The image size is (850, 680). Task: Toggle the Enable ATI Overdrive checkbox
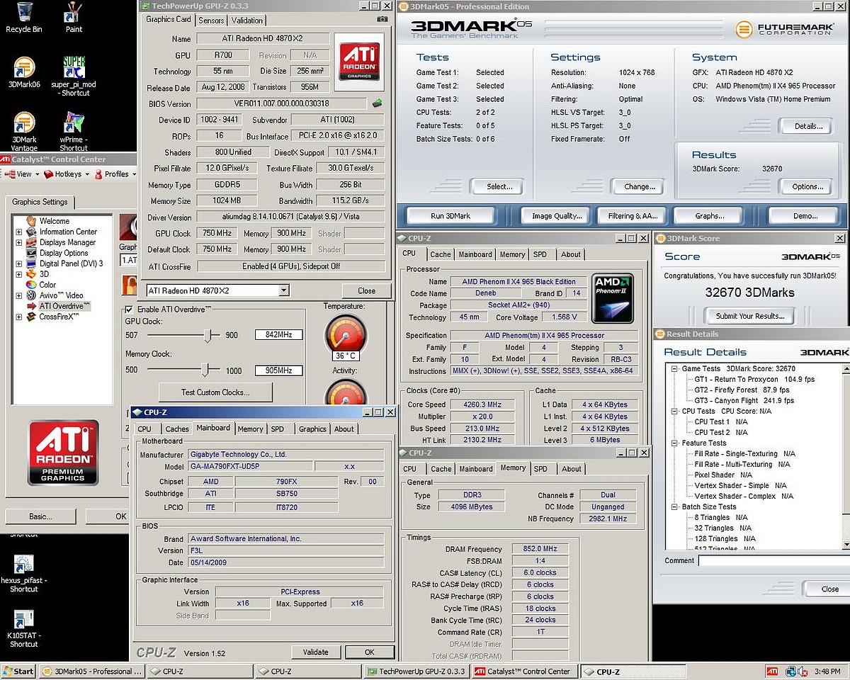(129, 310)
